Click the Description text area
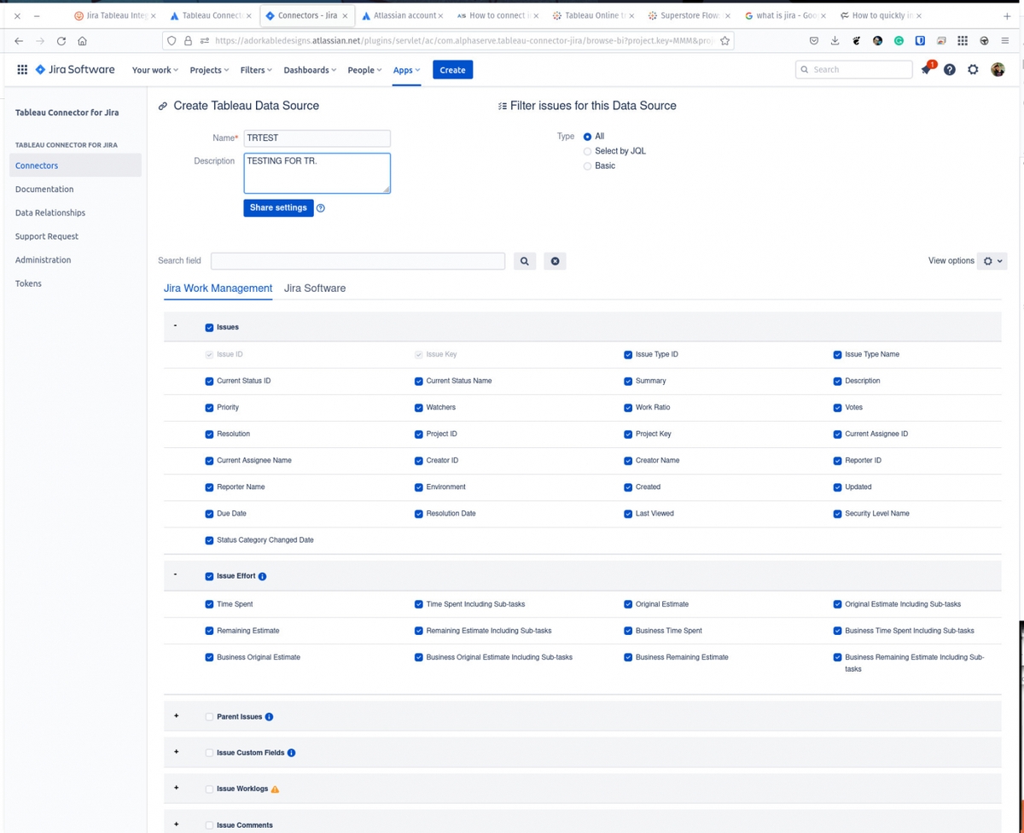The height and width of the screenshot is (833, 1024). (x=317, y=172)
